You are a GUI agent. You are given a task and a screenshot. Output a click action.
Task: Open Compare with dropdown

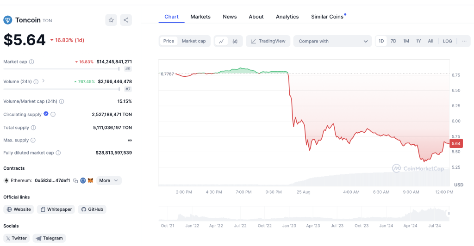[333, 41]
